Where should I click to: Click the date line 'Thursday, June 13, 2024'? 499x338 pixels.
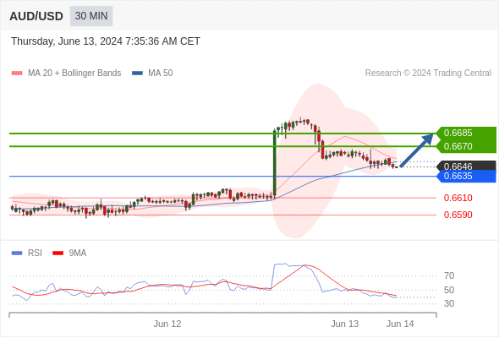click(x=106, y=41)
